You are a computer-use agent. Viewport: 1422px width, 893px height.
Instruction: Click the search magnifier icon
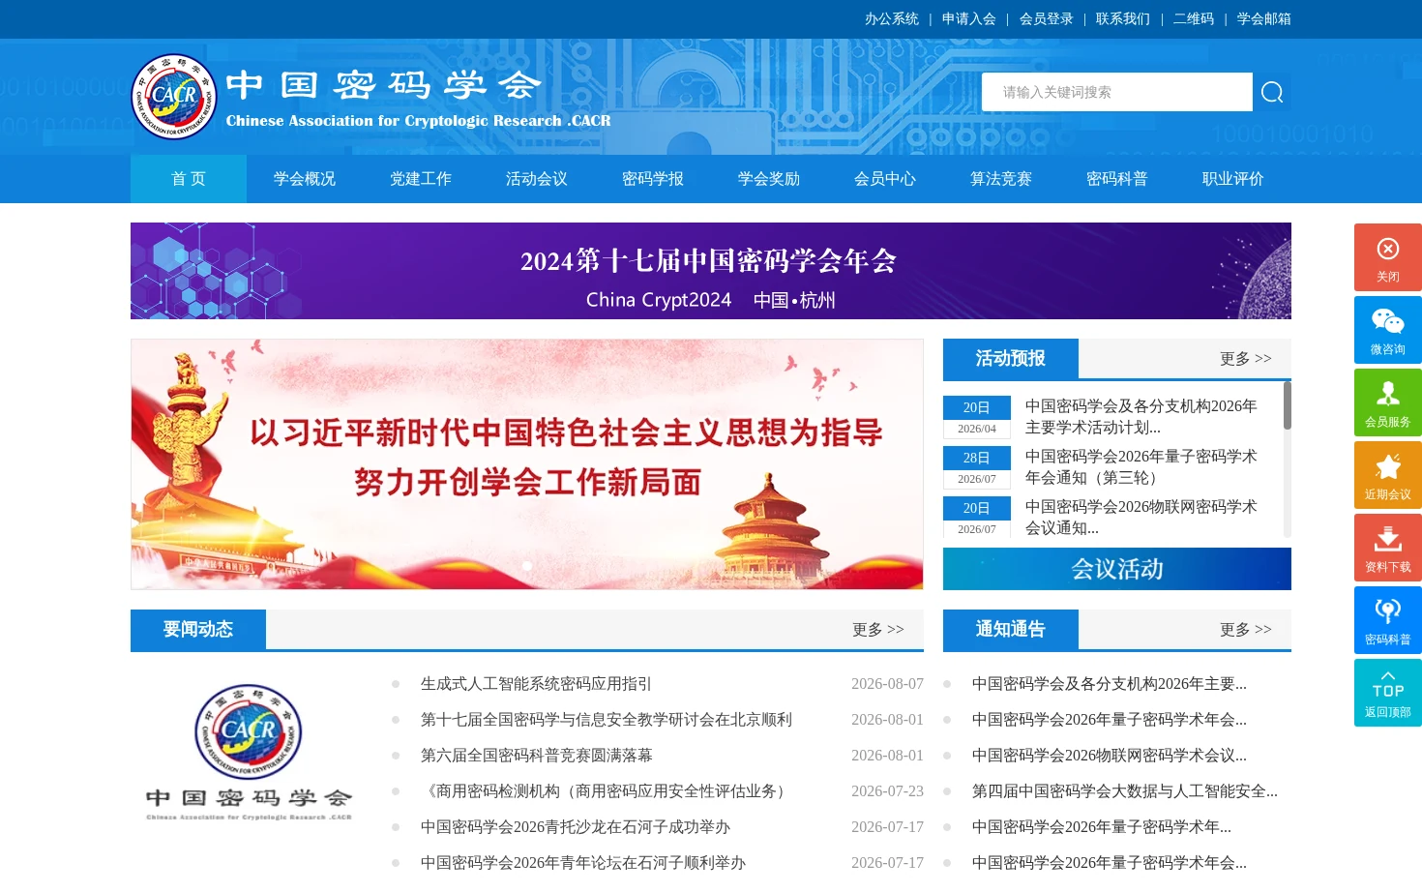[1272, 92]
